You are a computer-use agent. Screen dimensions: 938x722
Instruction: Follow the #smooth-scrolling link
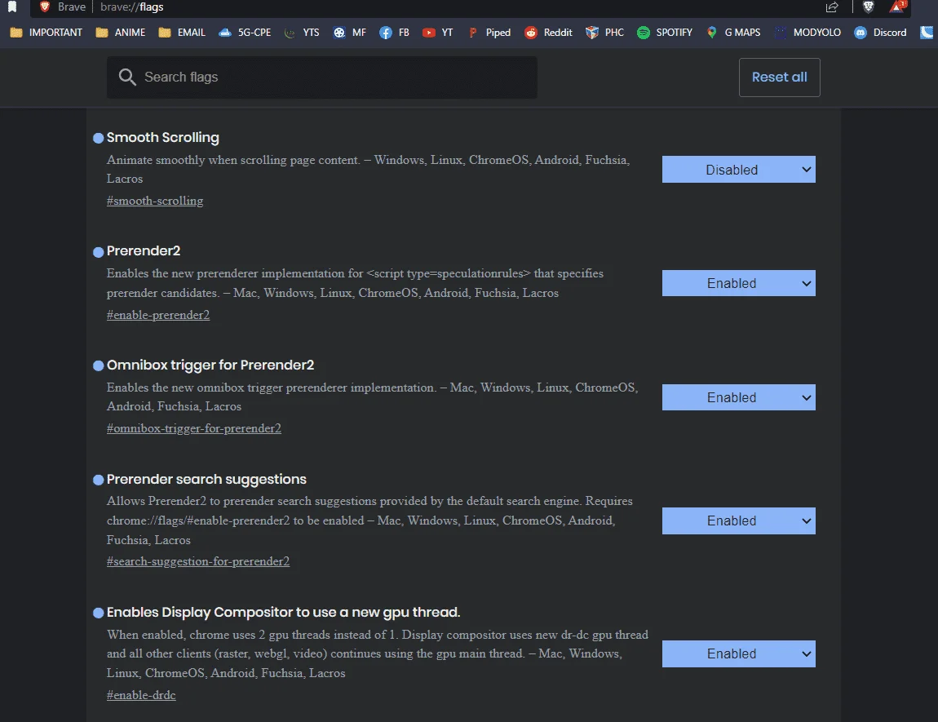[x=155, y=201]
